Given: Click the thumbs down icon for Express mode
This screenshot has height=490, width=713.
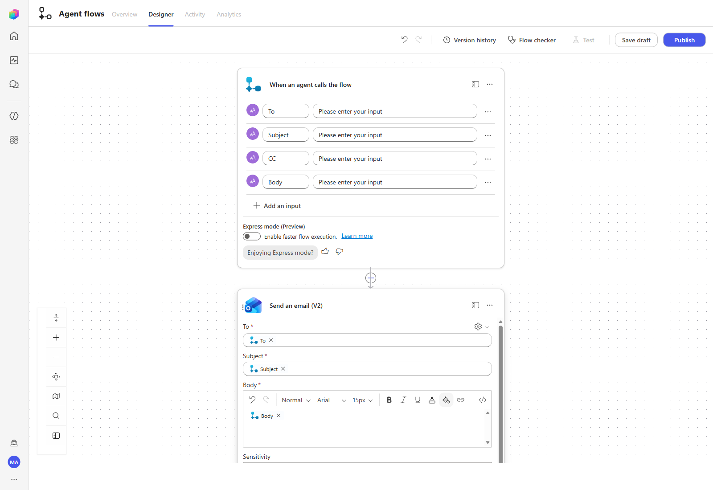Looking at the screenshot, I should (340, 251).
